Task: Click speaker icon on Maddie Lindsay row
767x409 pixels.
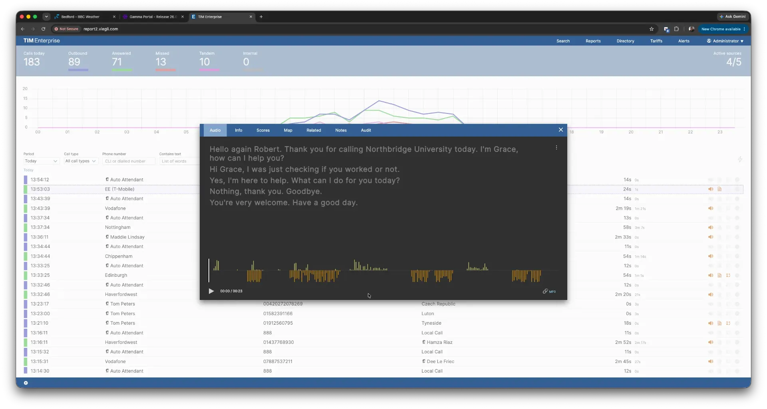Action: [x=711, y=237]
